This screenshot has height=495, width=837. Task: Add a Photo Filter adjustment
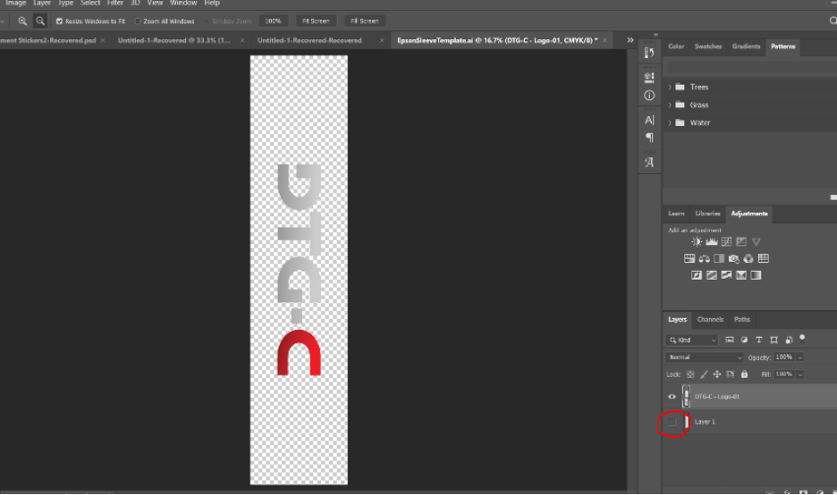733,259
